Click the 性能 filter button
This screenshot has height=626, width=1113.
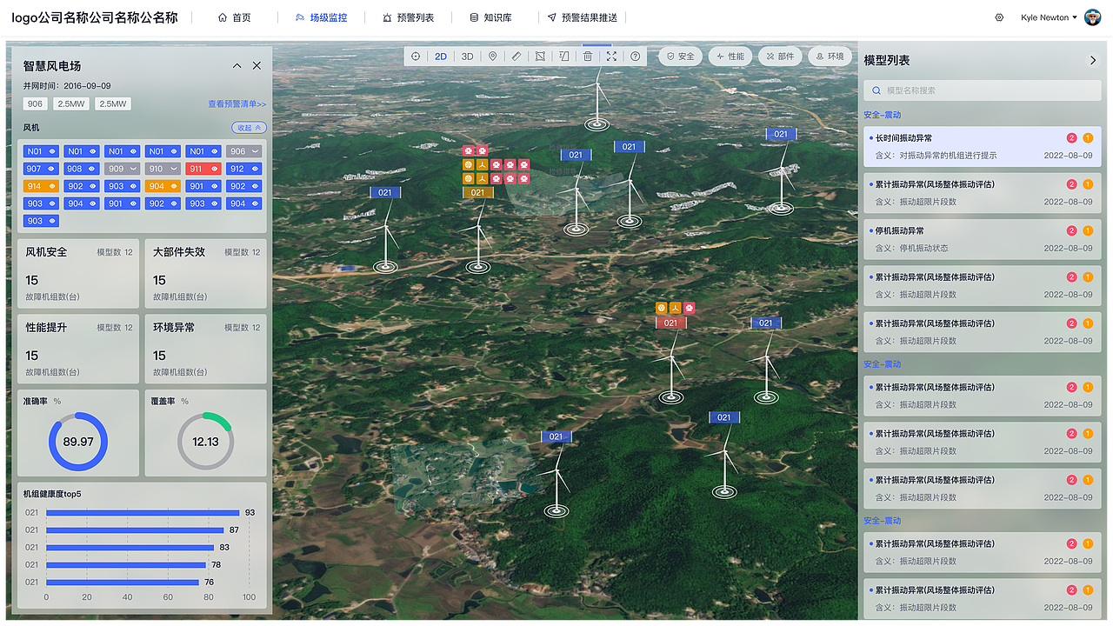point(730,57)
